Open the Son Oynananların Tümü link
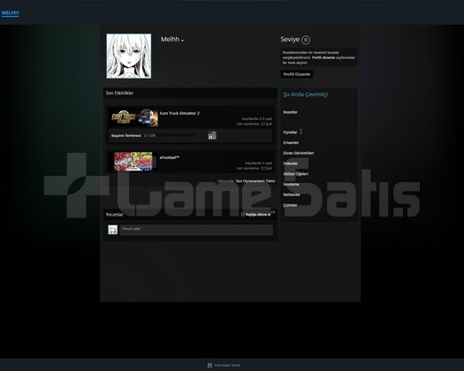This screenshot has height=371, width=464. [255, 181]
